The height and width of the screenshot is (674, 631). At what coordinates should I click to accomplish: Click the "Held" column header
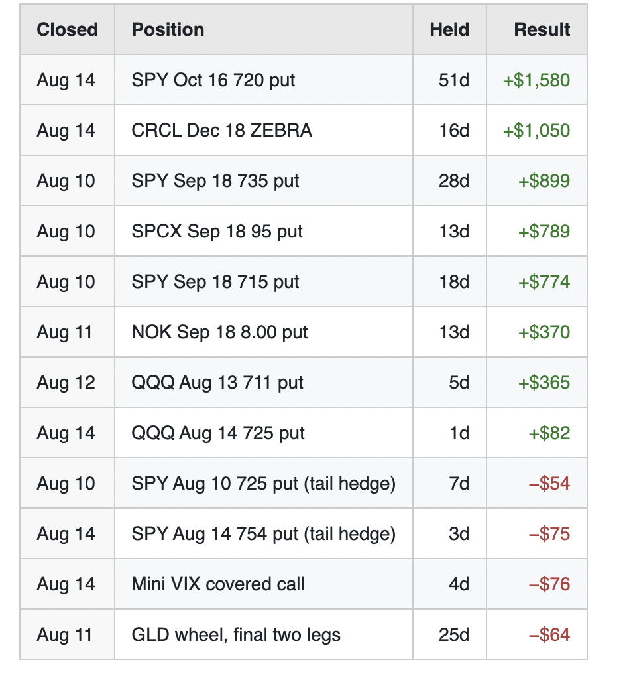click(x=449, y=30)
